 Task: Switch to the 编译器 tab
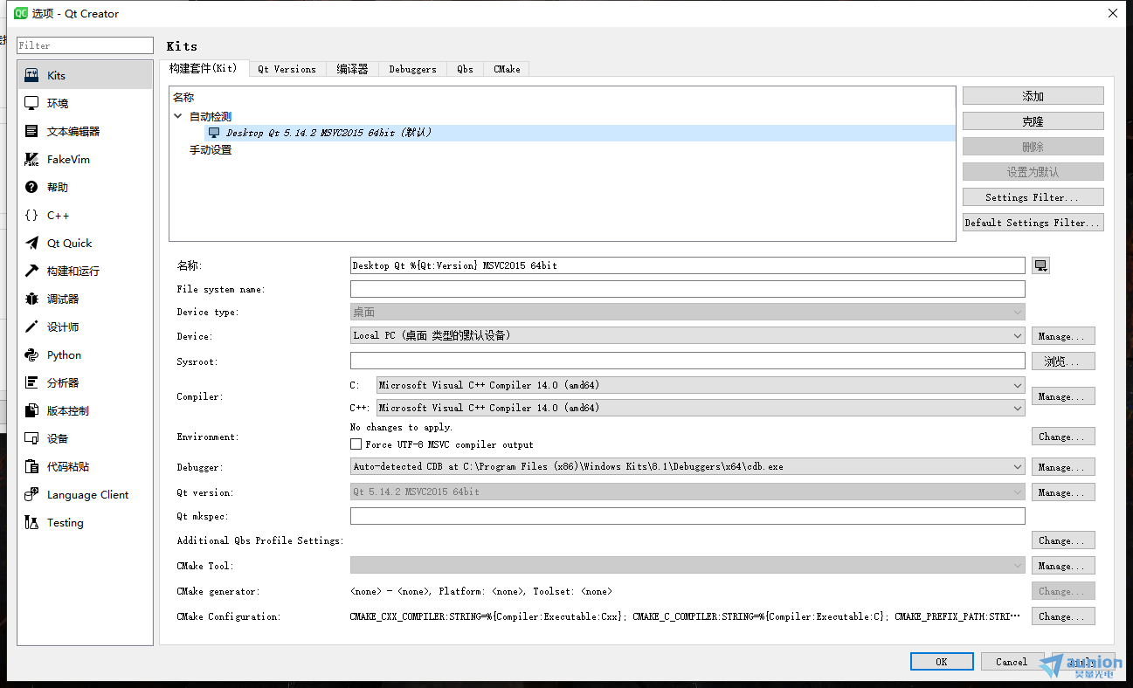[353, 69]
